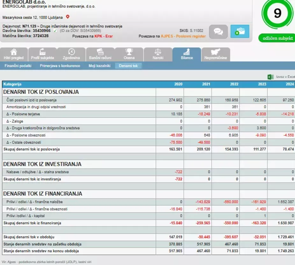Add subject to briefcase portfolio
295x265 pixels.
[x=240, y=31]
